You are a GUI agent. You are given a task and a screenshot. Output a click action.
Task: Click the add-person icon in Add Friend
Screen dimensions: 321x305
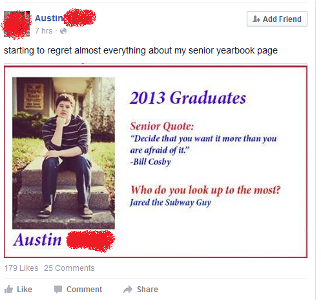256,19
